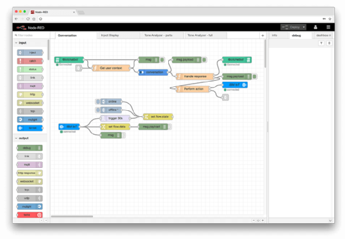Screen dimensions: 345x239
Task: Collapse the output palette category
Action: click(x=16, y=138)
